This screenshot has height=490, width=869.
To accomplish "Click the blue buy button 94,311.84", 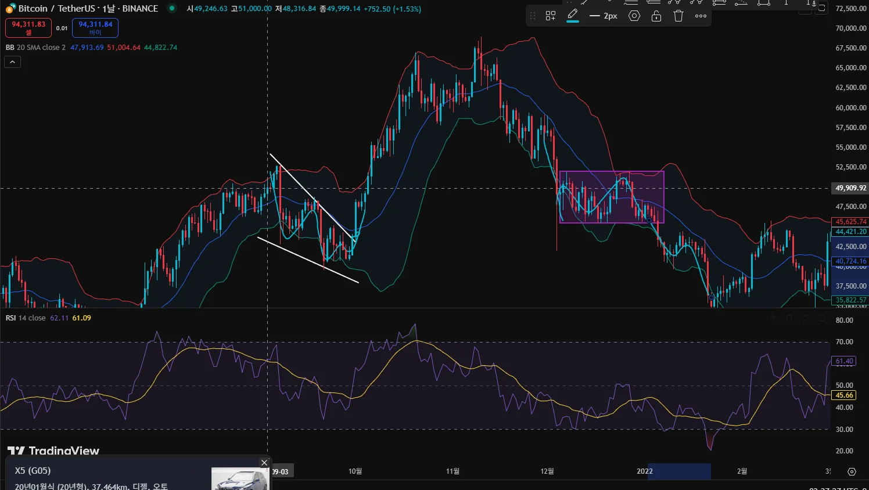I will coord(95,27).
